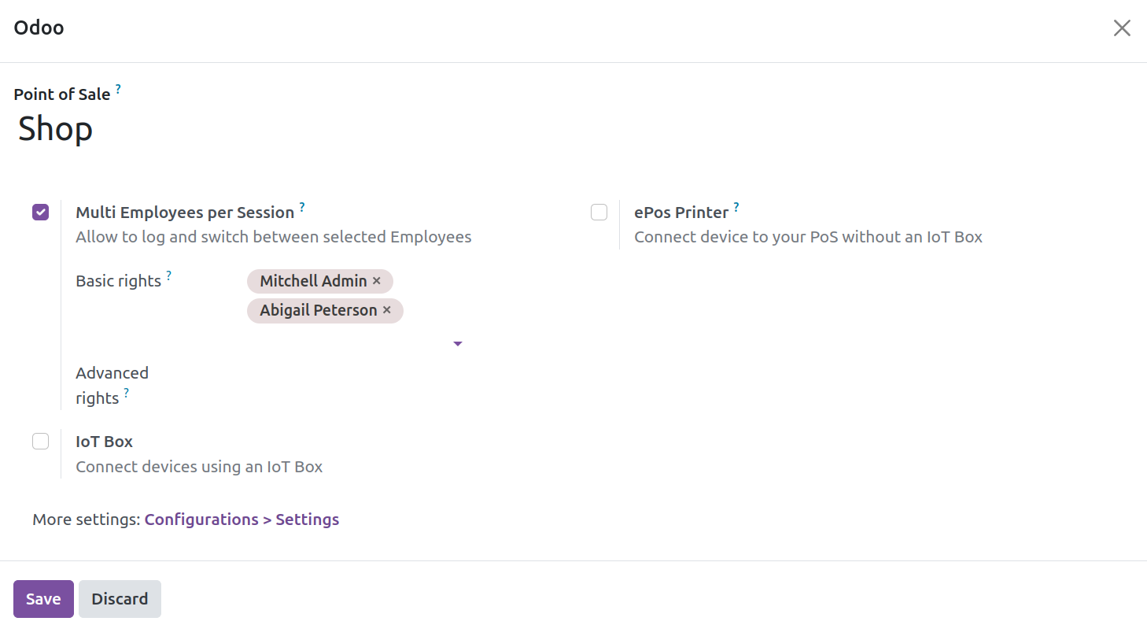The image size is (1147, 636).
Task: Disable Multi Employees per Session checkbox
Action: click(41, 212)
